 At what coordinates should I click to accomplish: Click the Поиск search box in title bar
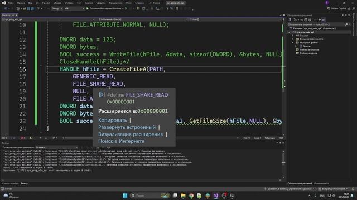156,3
